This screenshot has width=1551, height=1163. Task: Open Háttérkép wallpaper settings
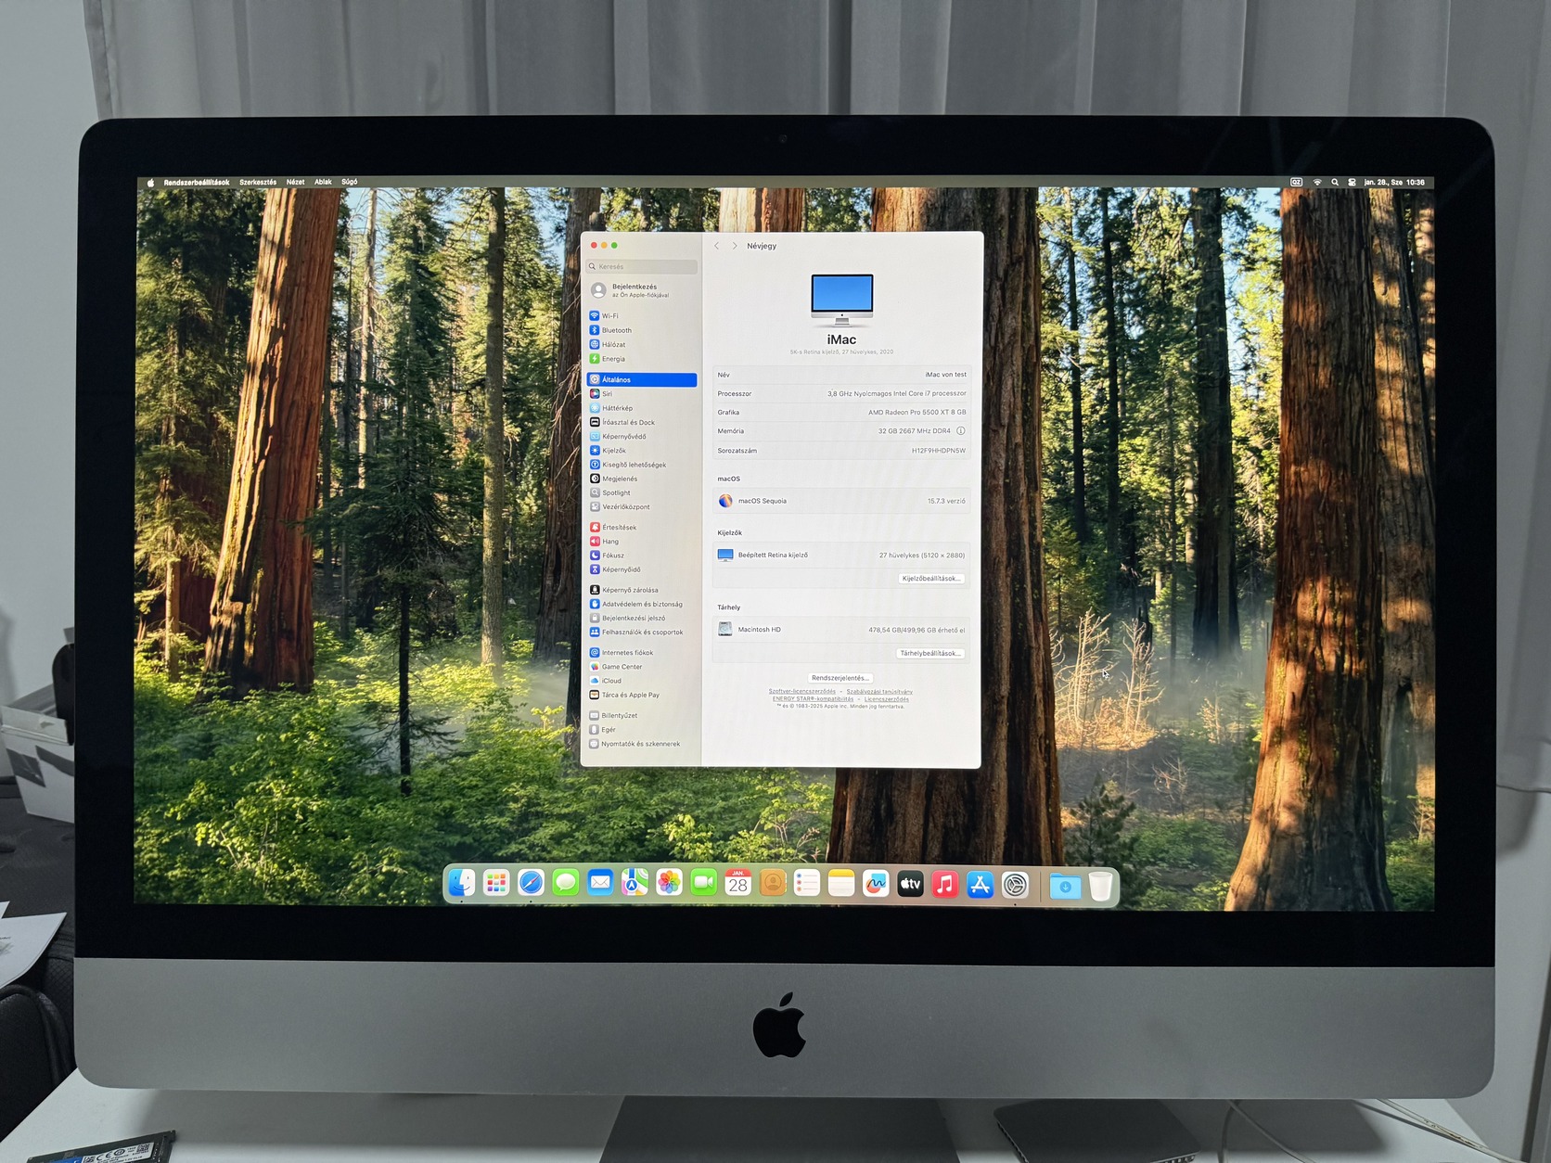coord(642,408)
